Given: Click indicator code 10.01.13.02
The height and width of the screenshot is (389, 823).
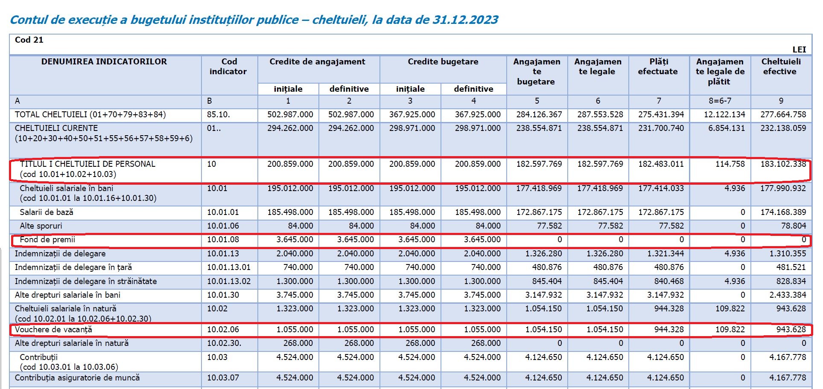Looking at the screenshot, I should pos(229,282).
